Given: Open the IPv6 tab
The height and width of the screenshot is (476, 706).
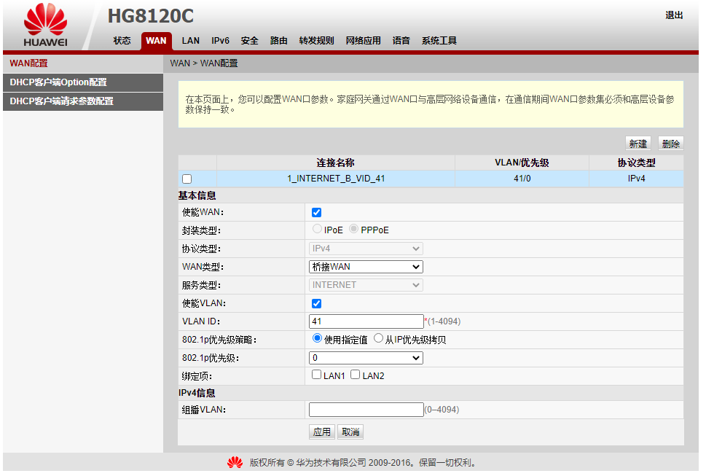Looking at the screenshot, I should (220, 41).
